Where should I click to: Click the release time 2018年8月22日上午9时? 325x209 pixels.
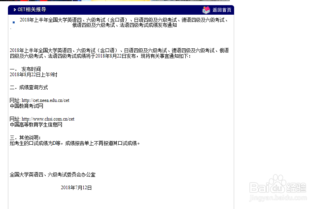34,75
